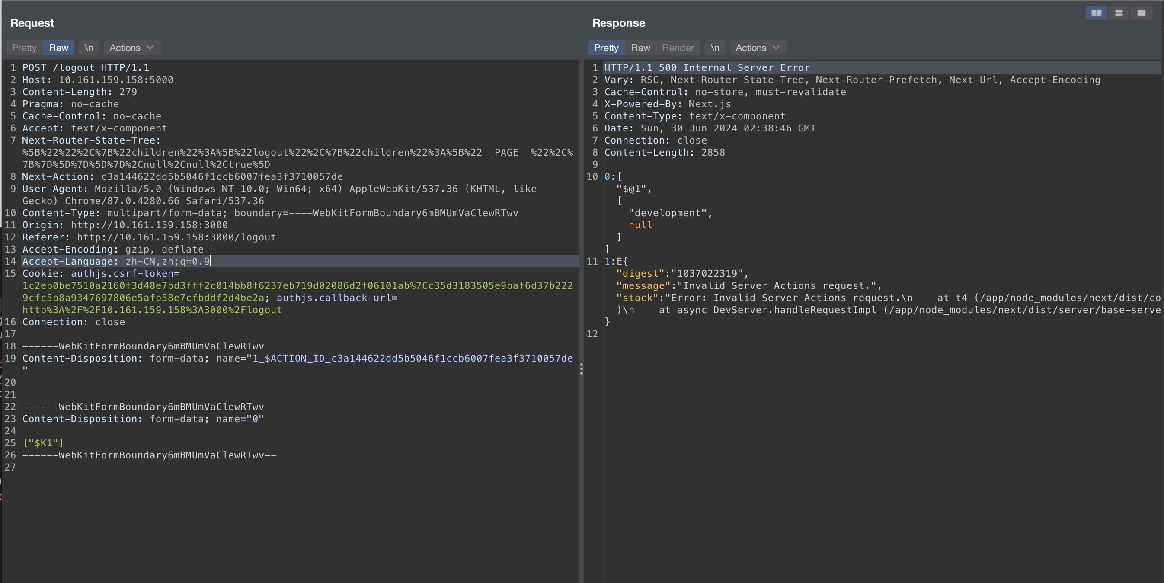Select side-by-side split layout icon

(x=1096, y=13)
